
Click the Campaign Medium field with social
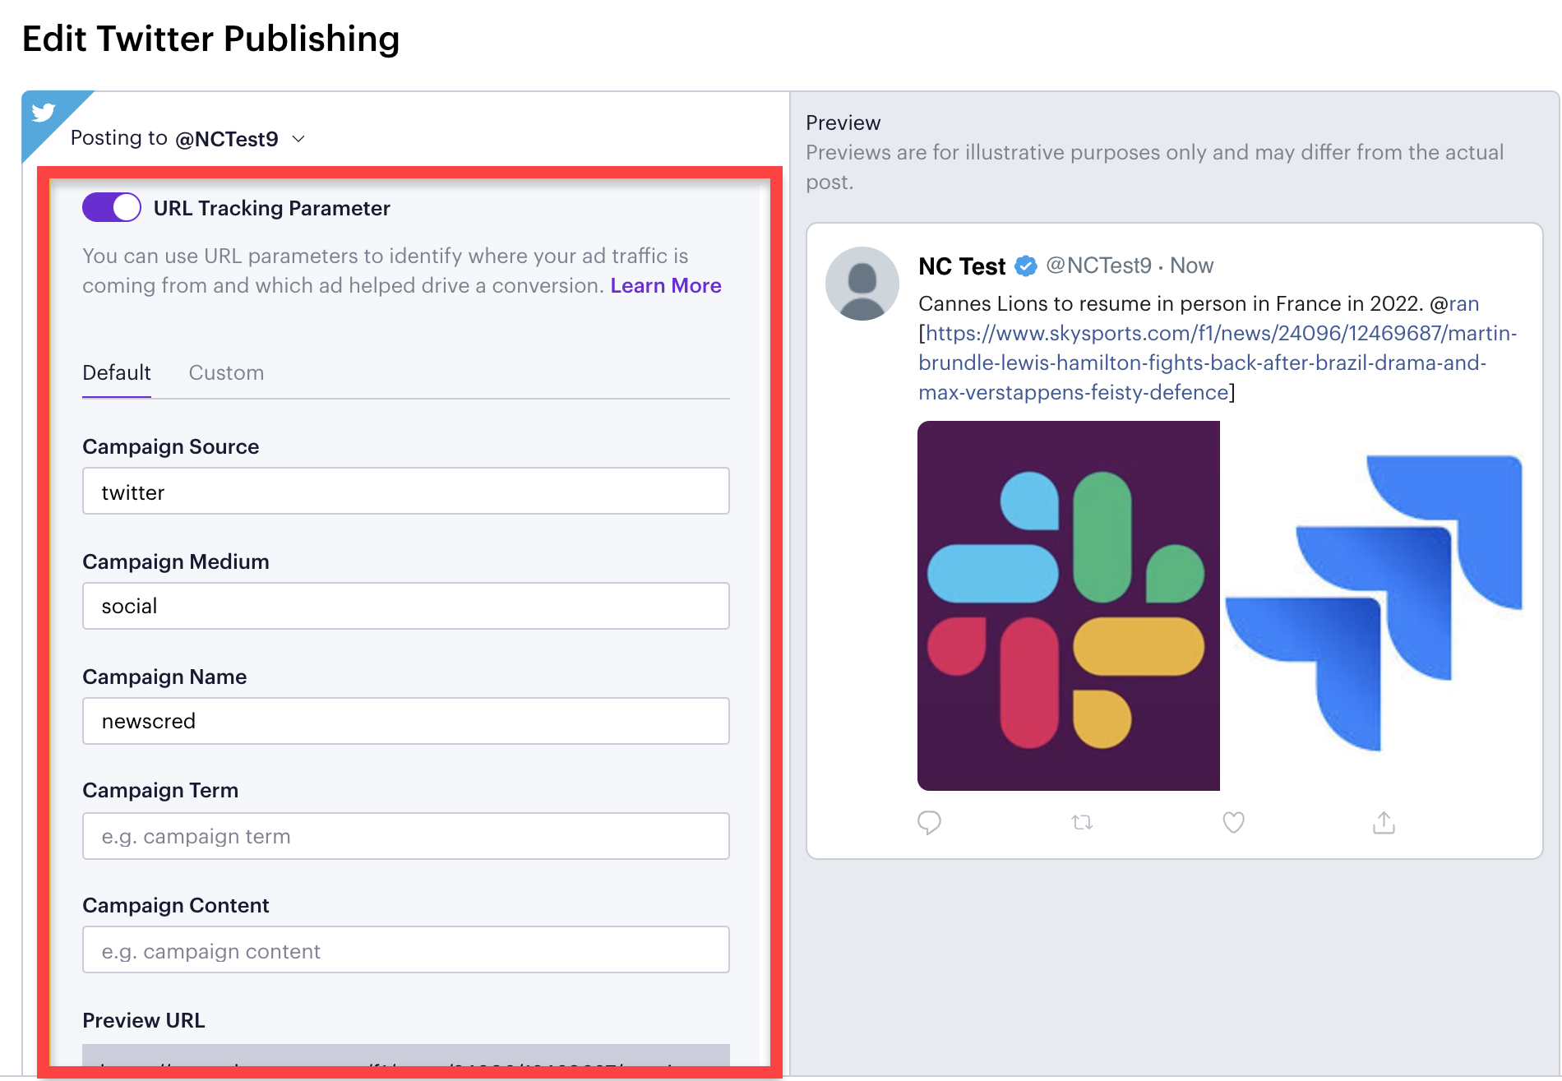(x=406, y=606)
